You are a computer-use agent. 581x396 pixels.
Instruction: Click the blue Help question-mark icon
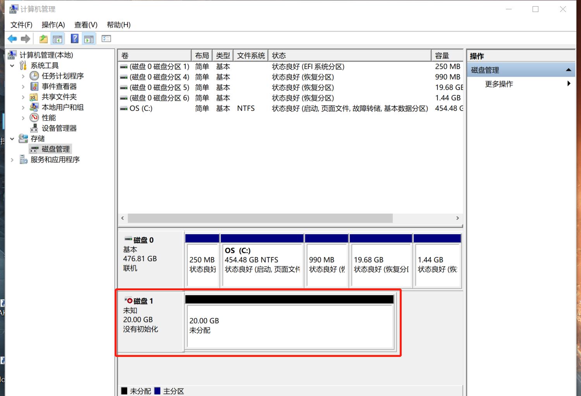coord(75,39)
